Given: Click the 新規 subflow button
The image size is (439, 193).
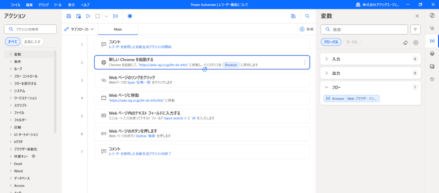Looking at the screenshot, I should point(306,29).
